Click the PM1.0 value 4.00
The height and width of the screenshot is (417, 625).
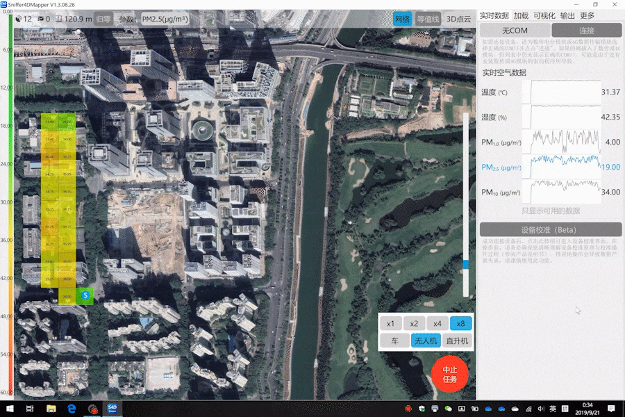pos(612,142)
